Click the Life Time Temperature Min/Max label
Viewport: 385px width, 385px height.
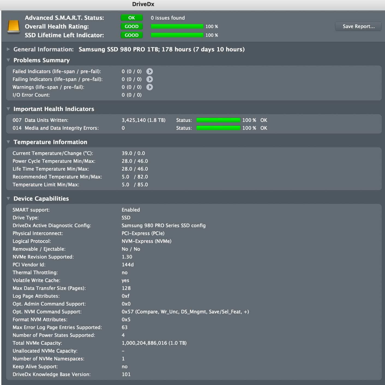pyautogui.click(x=51, y=169)
